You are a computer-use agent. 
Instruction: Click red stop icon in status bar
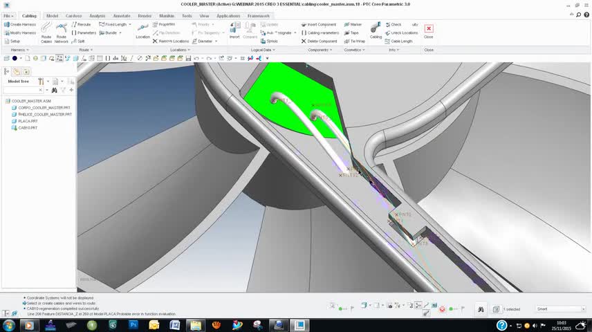click(442, 309)
